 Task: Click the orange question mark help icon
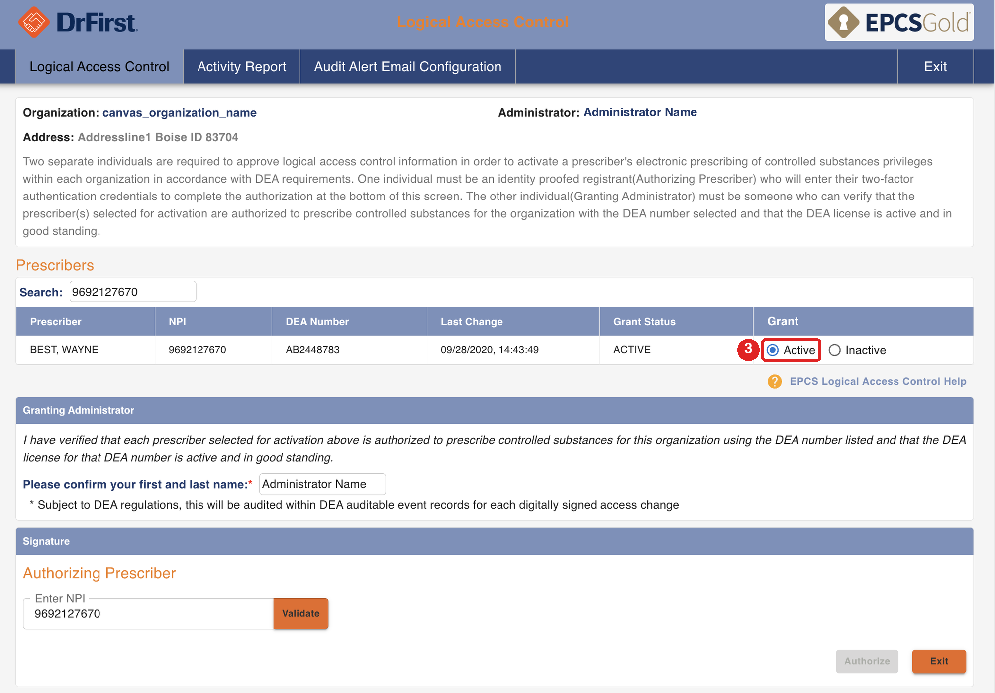pyautogui.click(x=775, y=382)
